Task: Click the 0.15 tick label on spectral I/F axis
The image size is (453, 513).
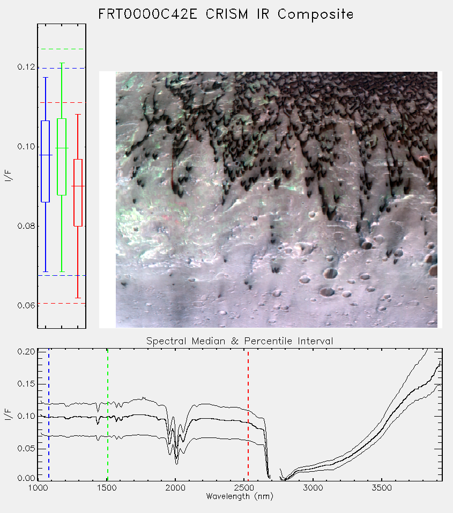Action: 26,384
